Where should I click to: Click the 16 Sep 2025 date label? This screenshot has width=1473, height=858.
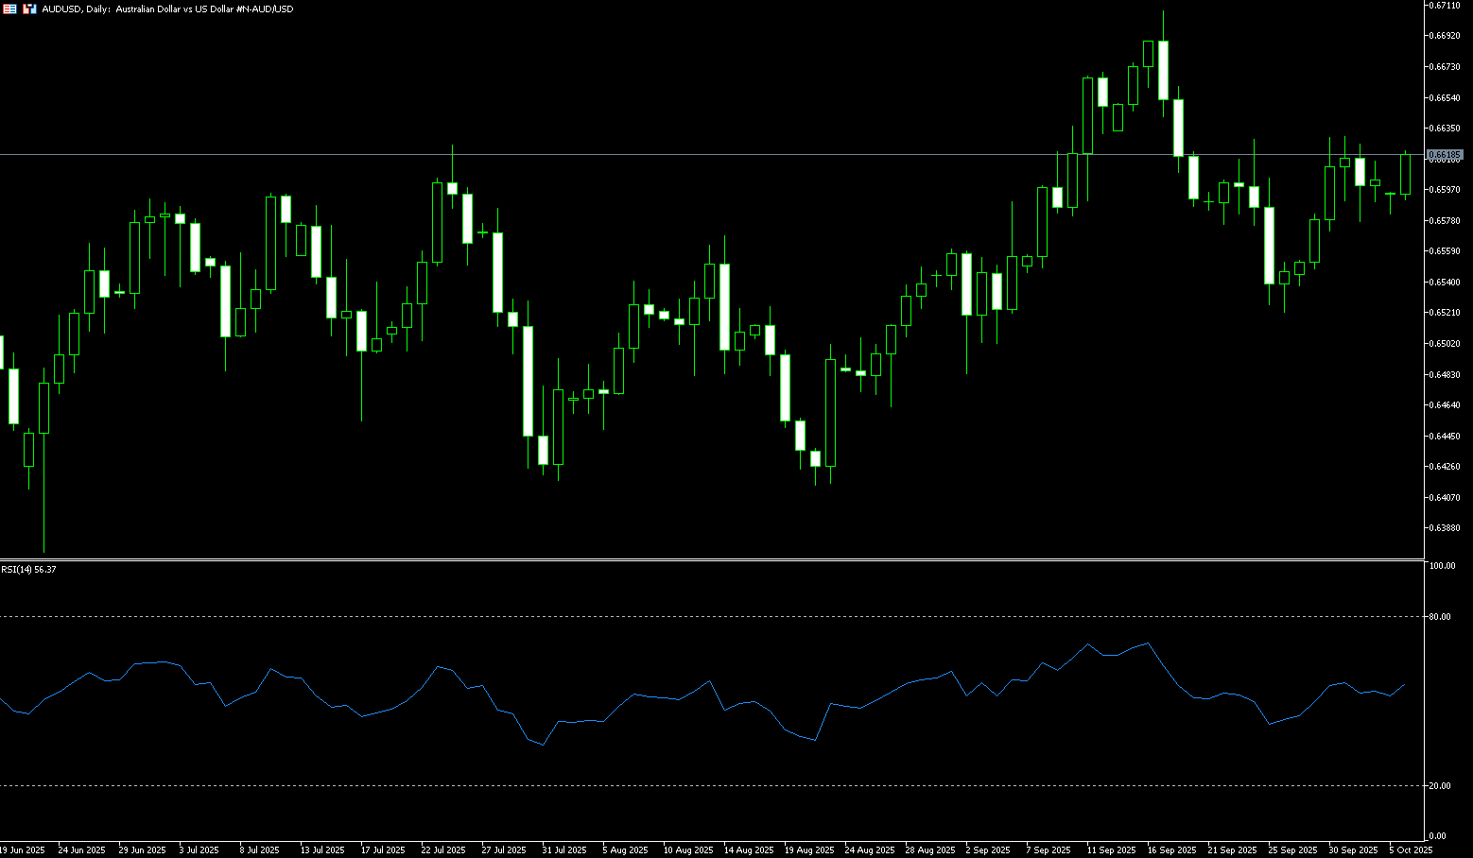[1171, 850]
